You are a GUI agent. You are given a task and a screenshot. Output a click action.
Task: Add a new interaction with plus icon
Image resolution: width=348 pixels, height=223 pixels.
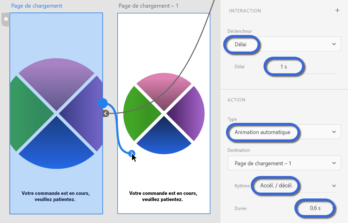pyautogui.click(x=337, y=10)
